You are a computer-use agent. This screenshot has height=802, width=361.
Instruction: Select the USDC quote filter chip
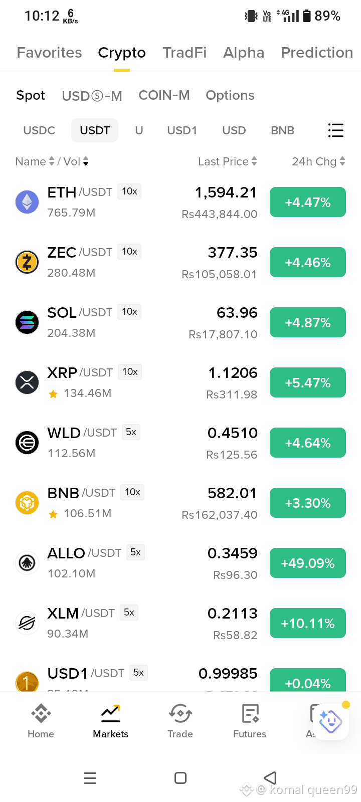[39, 130]
